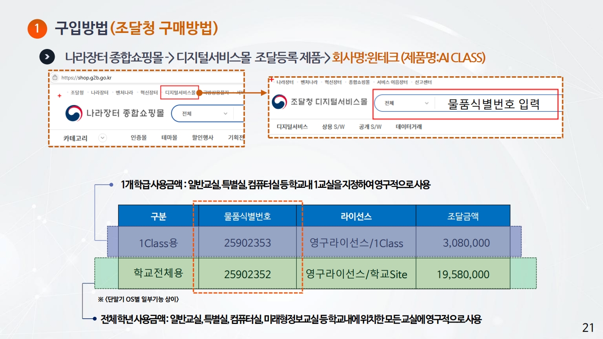
Task: Click the 전체학년사용금액 description line
Action: 291,320
